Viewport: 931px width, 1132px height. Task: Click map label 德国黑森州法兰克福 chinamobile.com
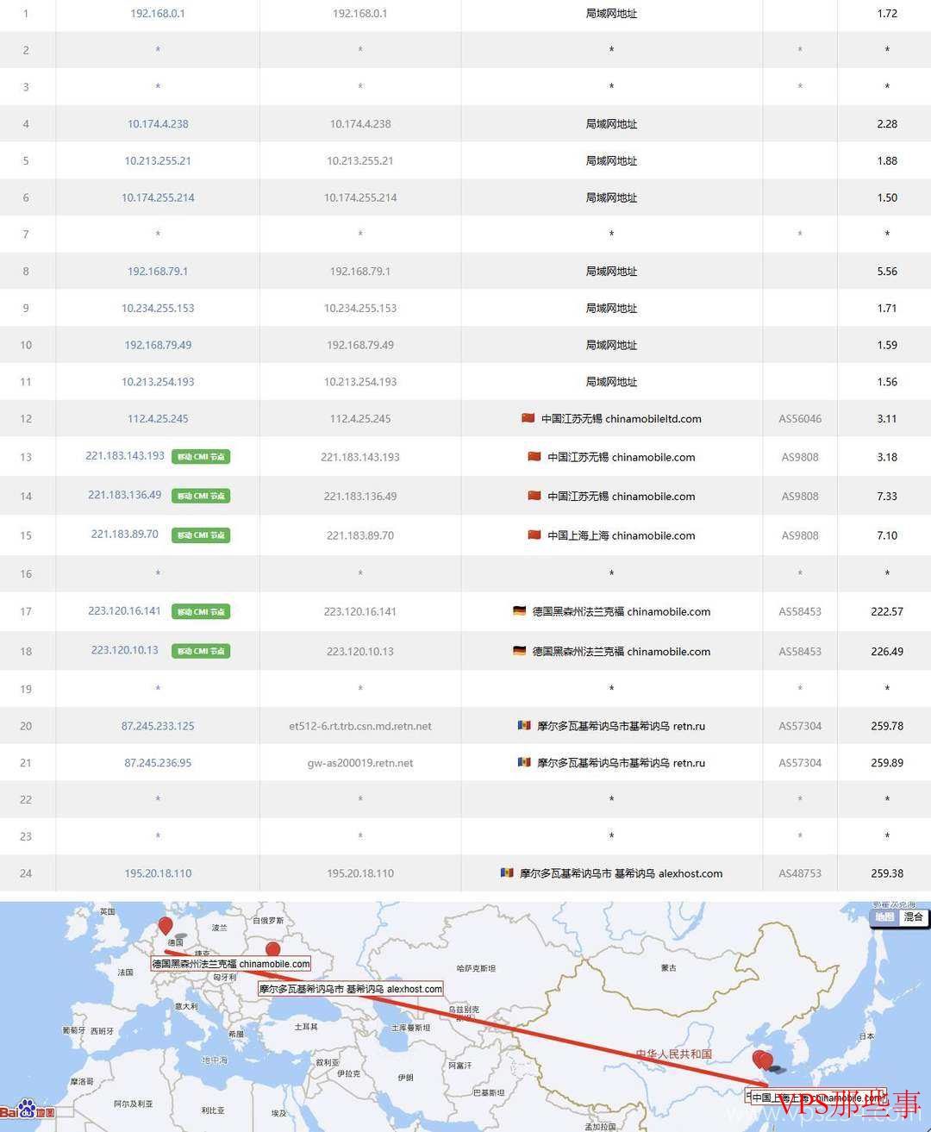click(231, 964)
